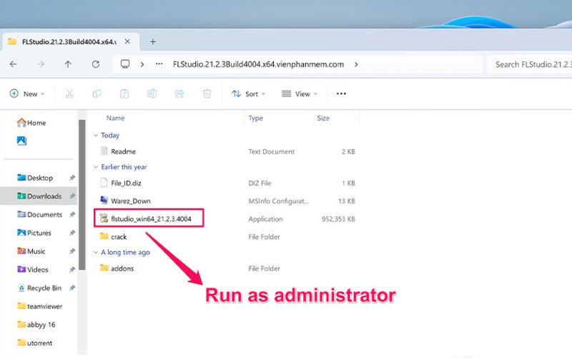Open Downloads in the sidebar
Screen dimensions: 572x358
(x=39, y=196)
